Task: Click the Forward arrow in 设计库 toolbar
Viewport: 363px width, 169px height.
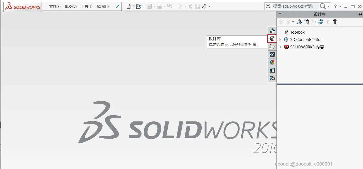Action: [x=288, y=22]
